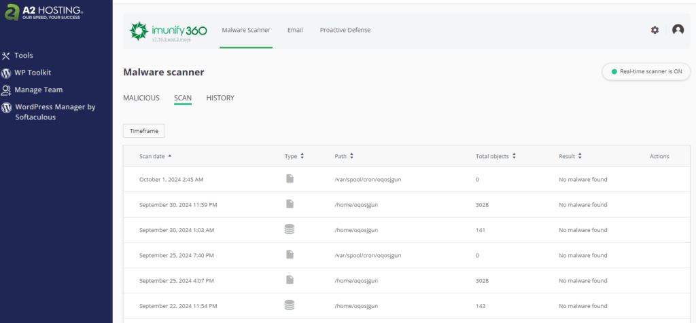This screenshot has height=323, width=696.
Task: Click the Real-time scanner is ON badge
Action: 646,71
